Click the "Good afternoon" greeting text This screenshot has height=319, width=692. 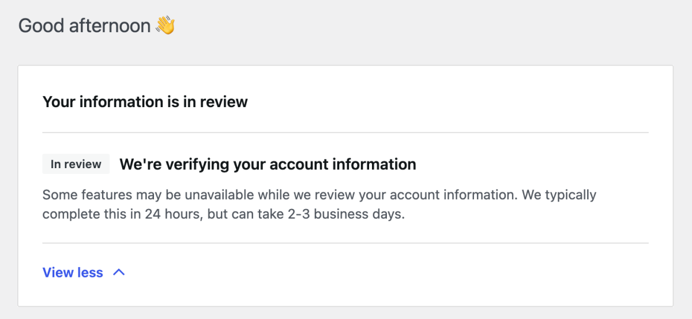click(84, 26)
